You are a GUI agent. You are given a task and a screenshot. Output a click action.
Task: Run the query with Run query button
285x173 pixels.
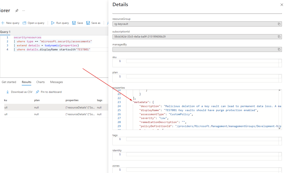click(60, 23)
